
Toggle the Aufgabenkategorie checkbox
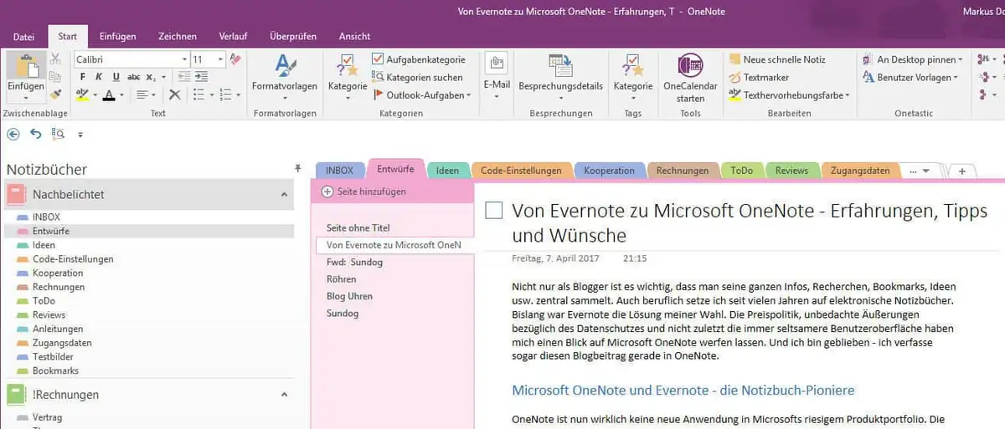[378, 59]
